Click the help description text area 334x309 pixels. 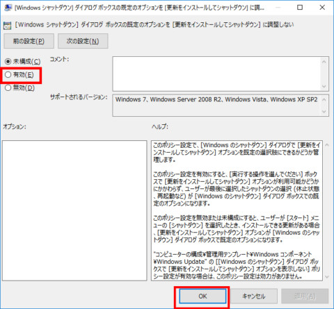(x=237, y=210)
